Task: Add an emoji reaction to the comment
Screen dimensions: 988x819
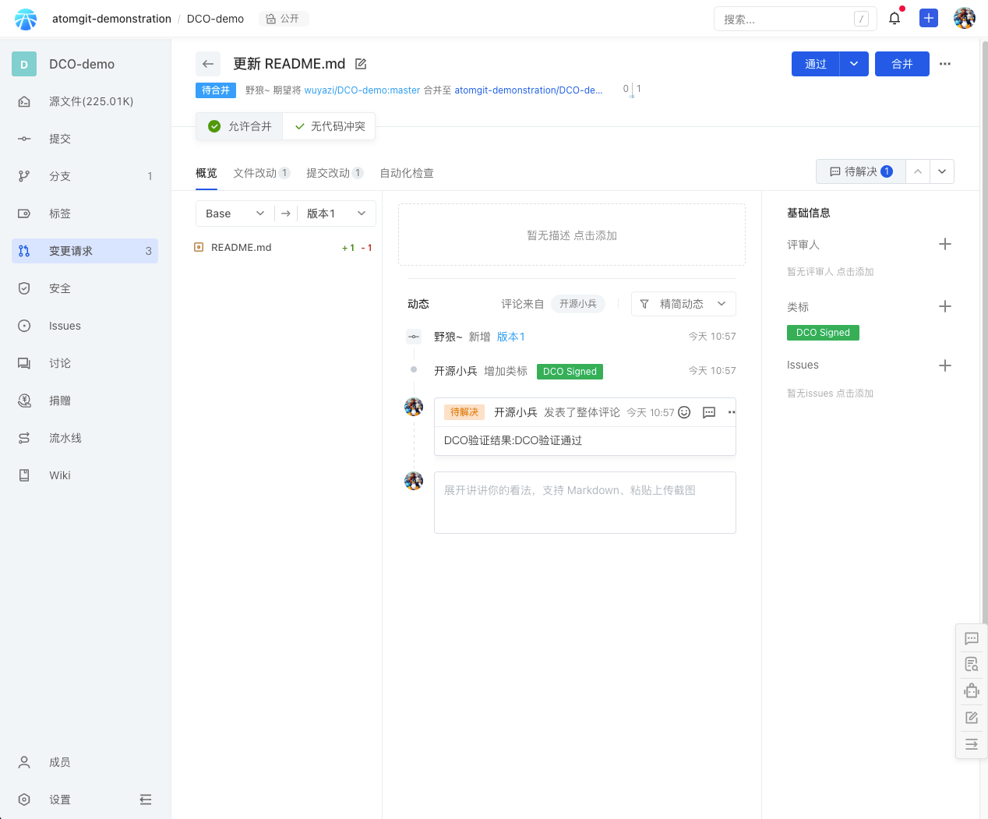Action: (x=684, y=412)
